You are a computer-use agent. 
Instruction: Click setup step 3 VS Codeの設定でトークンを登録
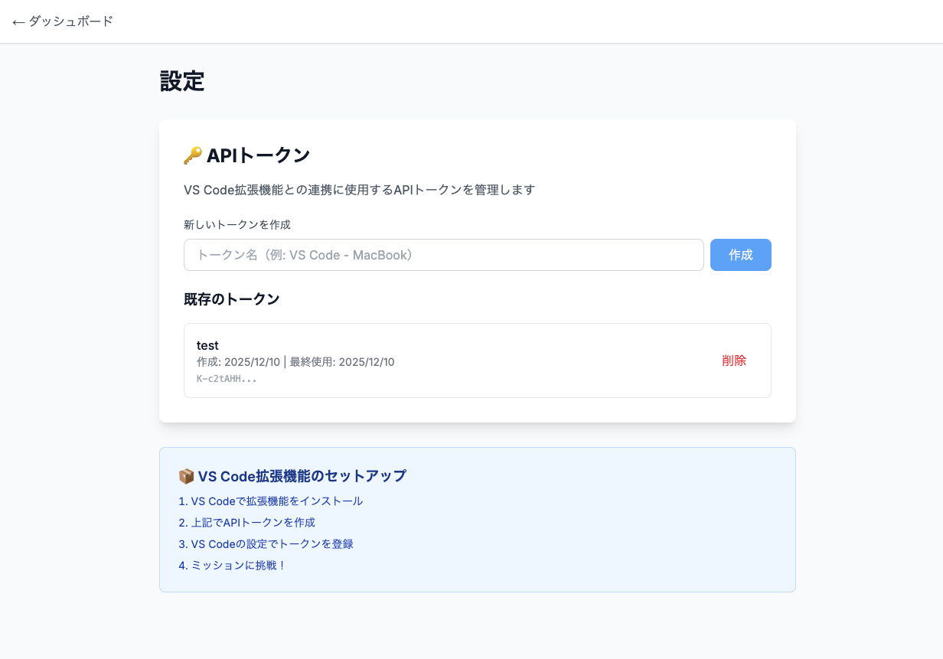click(x=266, y=544)
